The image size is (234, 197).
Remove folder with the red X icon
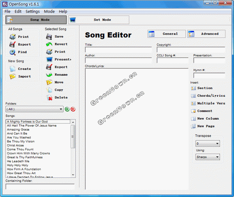click(x=73, y=109)
